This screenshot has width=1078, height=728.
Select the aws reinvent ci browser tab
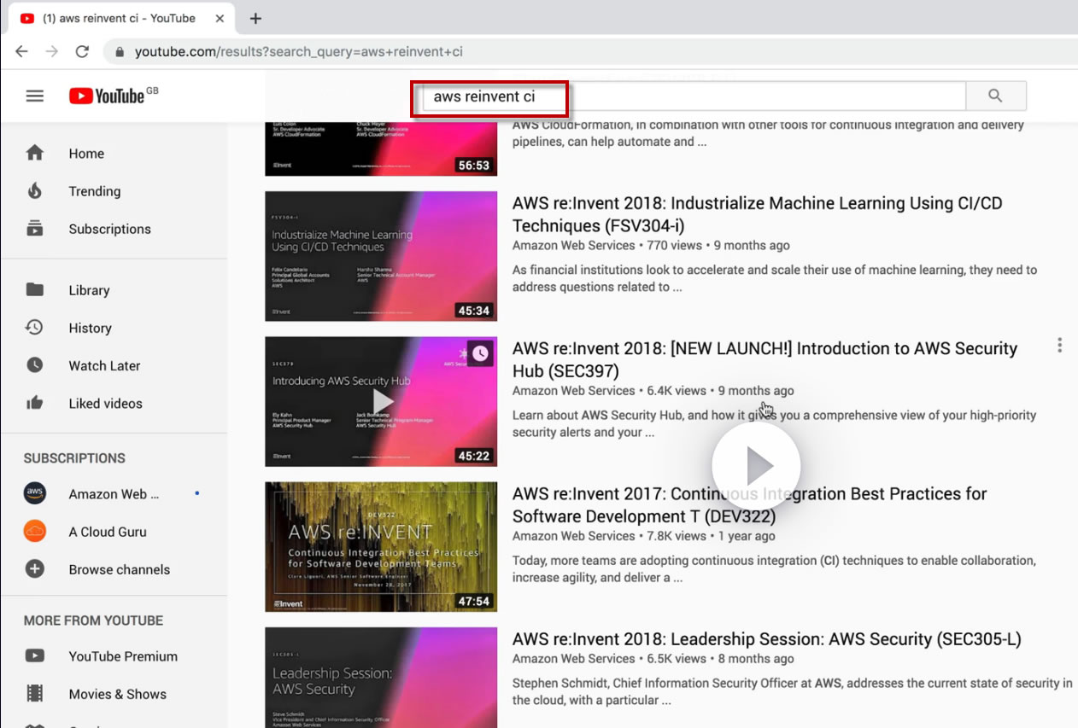pos(120,18)
